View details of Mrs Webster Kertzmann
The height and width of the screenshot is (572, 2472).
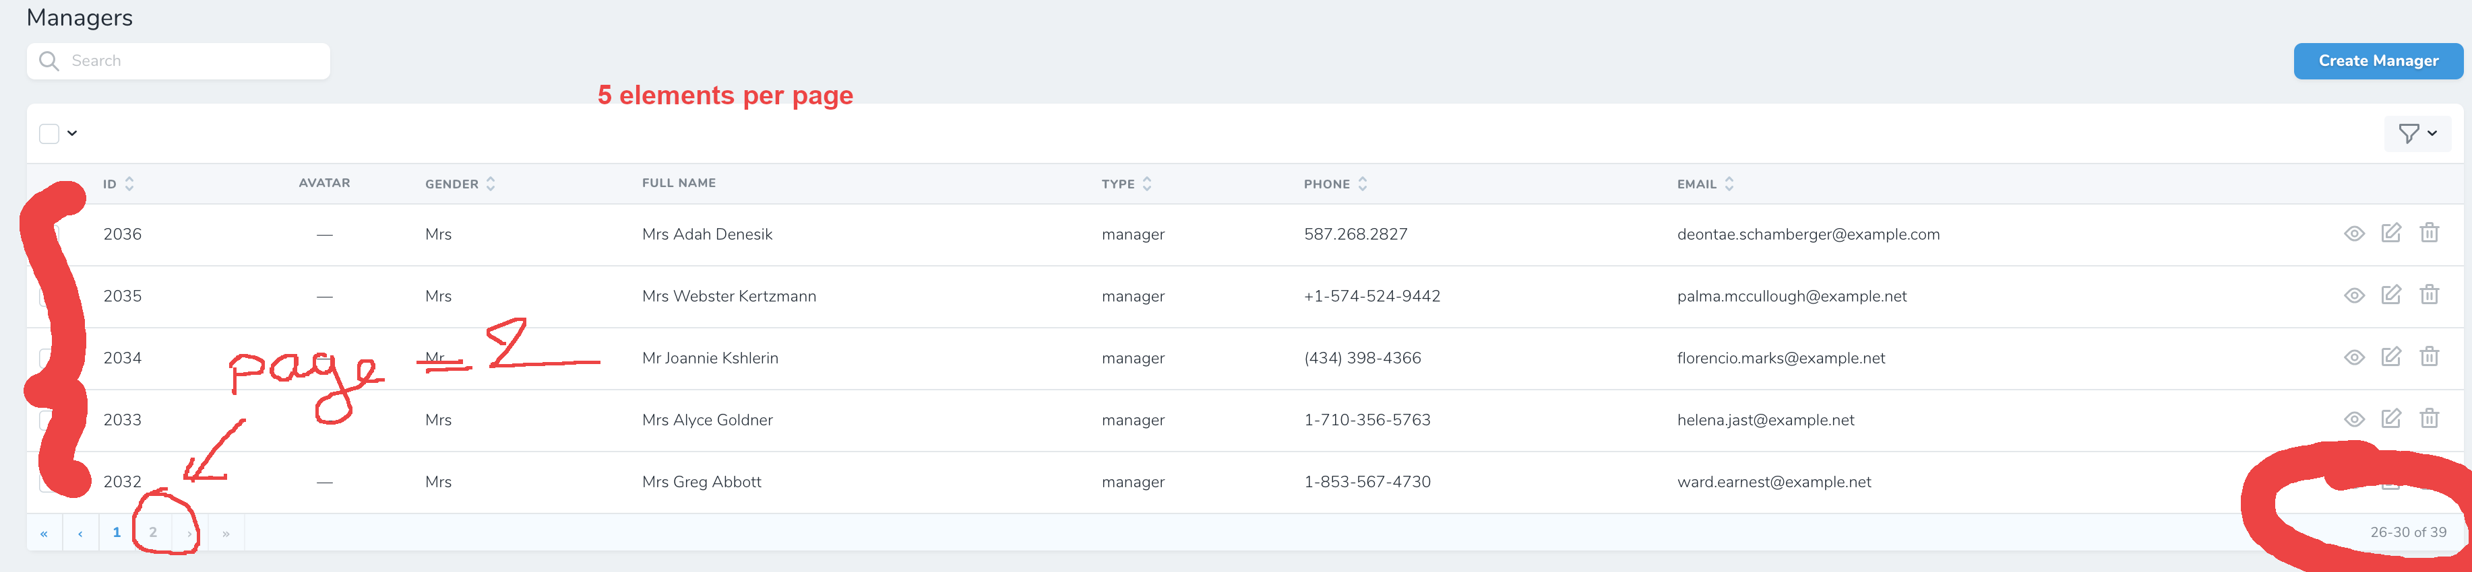[2354, 296]
